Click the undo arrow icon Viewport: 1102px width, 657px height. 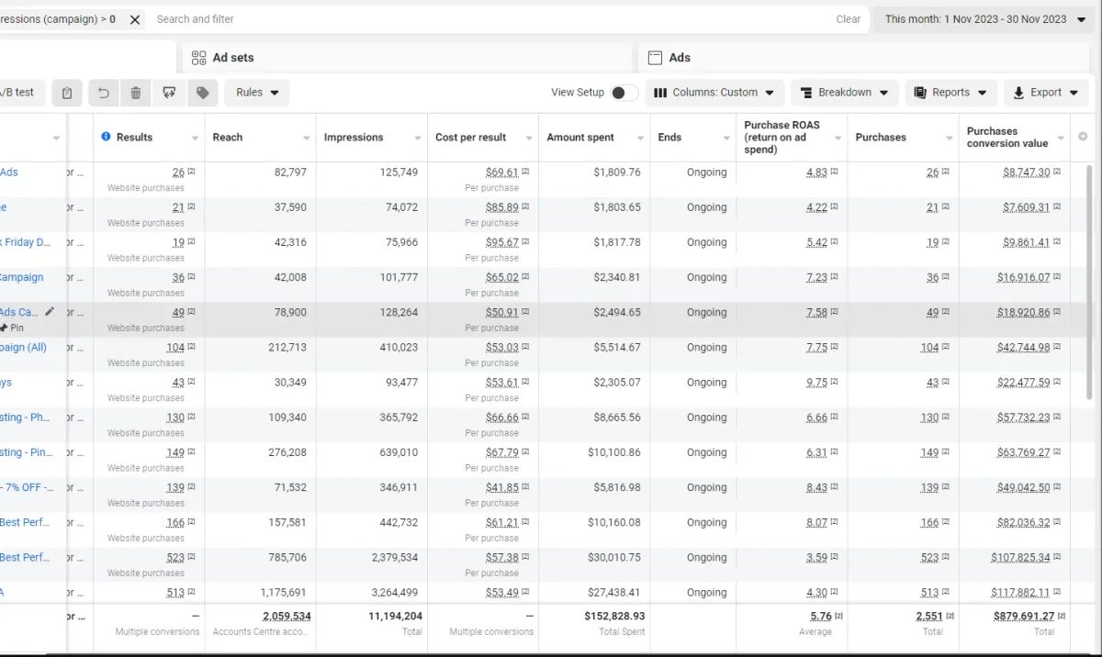pos(103,93)
